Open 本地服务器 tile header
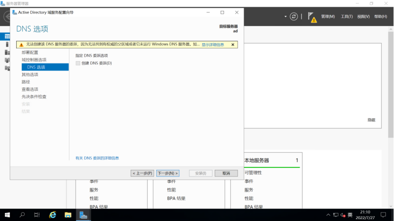 coord(256,160)
